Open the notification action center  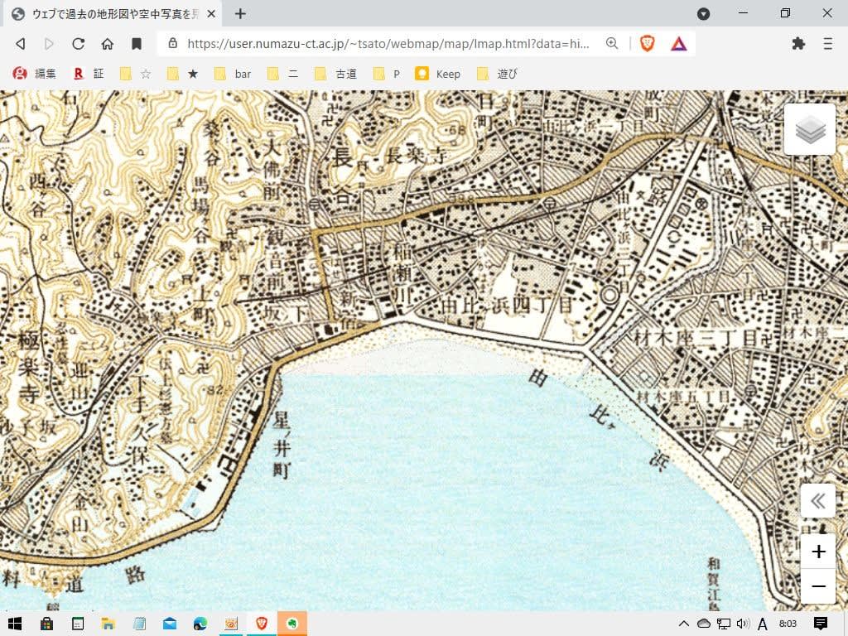point(821,624)
